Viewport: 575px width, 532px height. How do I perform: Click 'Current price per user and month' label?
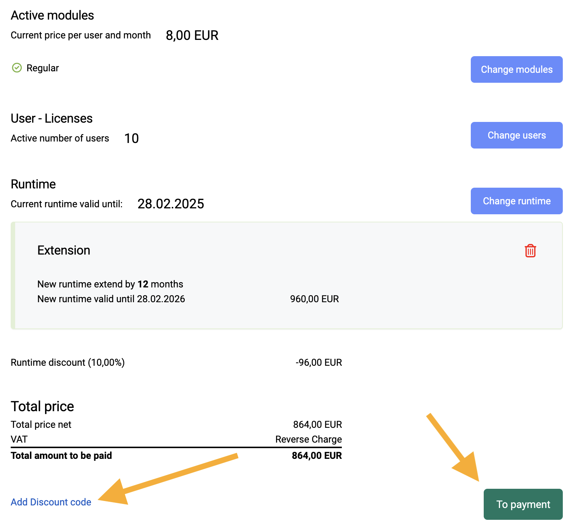click(x=81, y=35)
